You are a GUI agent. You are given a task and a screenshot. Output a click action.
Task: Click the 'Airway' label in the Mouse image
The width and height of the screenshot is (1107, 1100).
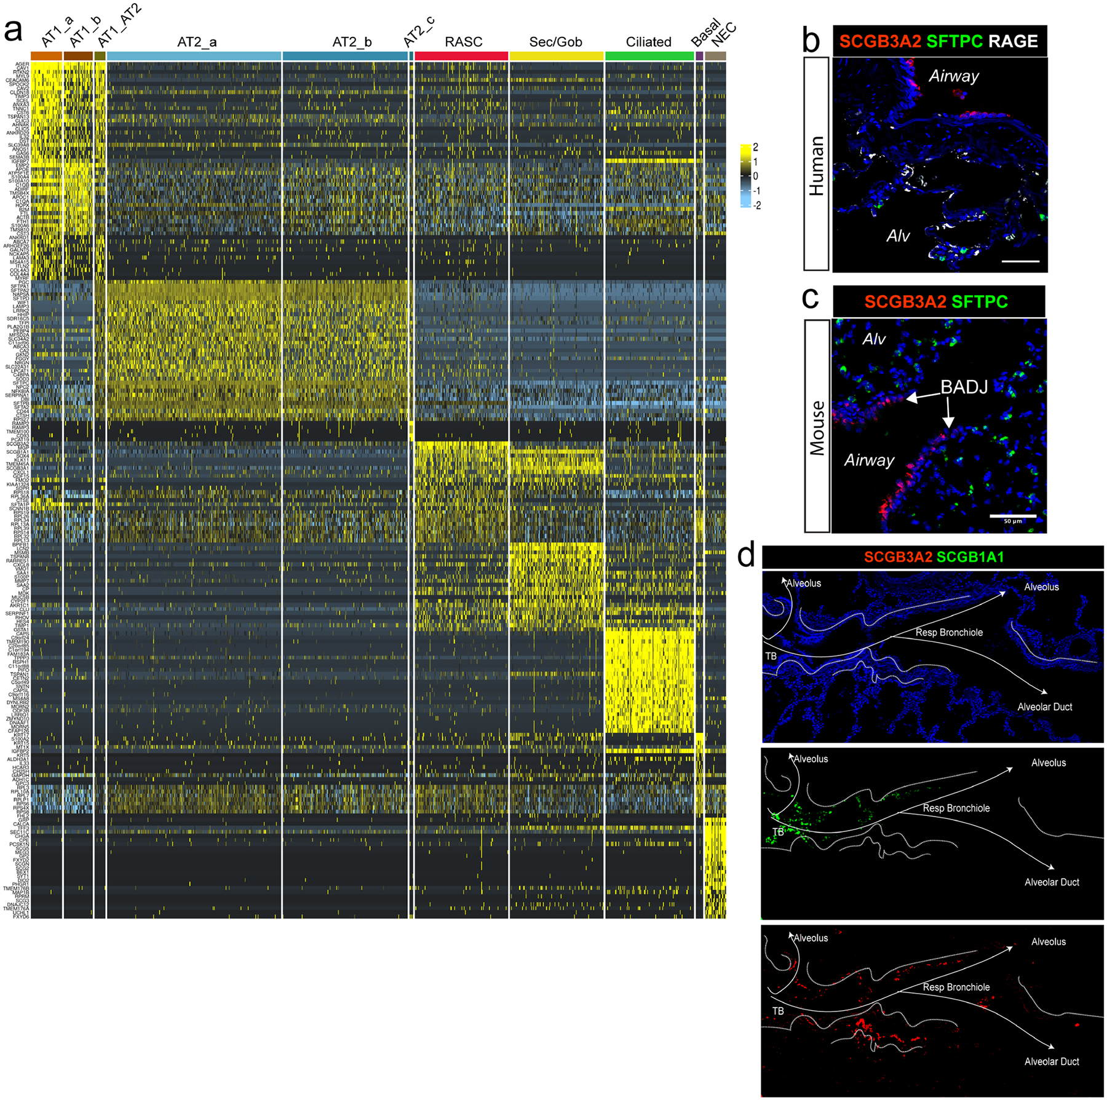[x=869, y=460]
